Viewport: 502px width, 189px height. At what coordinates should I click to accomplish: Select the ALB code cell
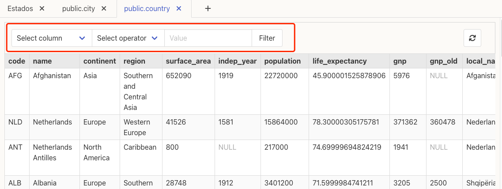(17, 182)
